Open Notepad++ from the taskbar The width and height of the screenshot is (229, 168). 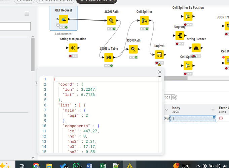[116, 166]
